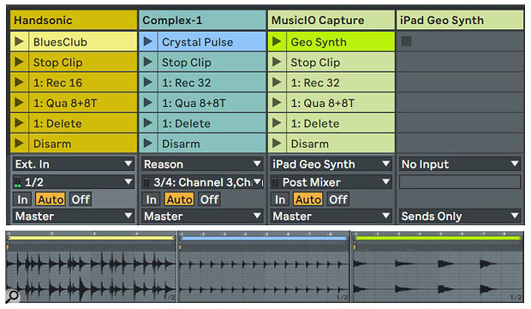Click yellow loop brace in Handsonic waveform

(x=92, y=238)
